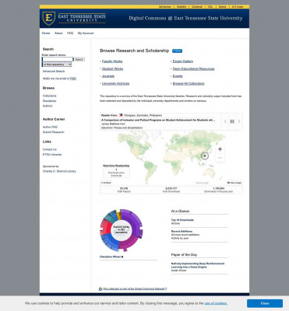Focus the search terms input field
The height and width of the screenshot is (311, 289).
click(58, 59)
